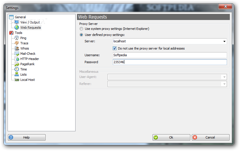Click the Trace signpost icon
The width and height of the screenshot is (240, 151).
[x=17, y=43]
